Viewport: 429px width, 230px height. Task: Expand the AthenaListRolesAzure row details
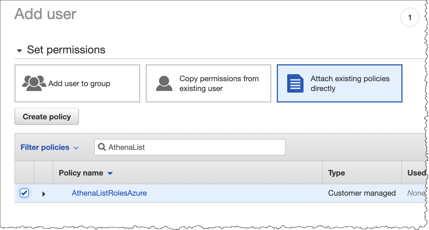tap(44, 194)
